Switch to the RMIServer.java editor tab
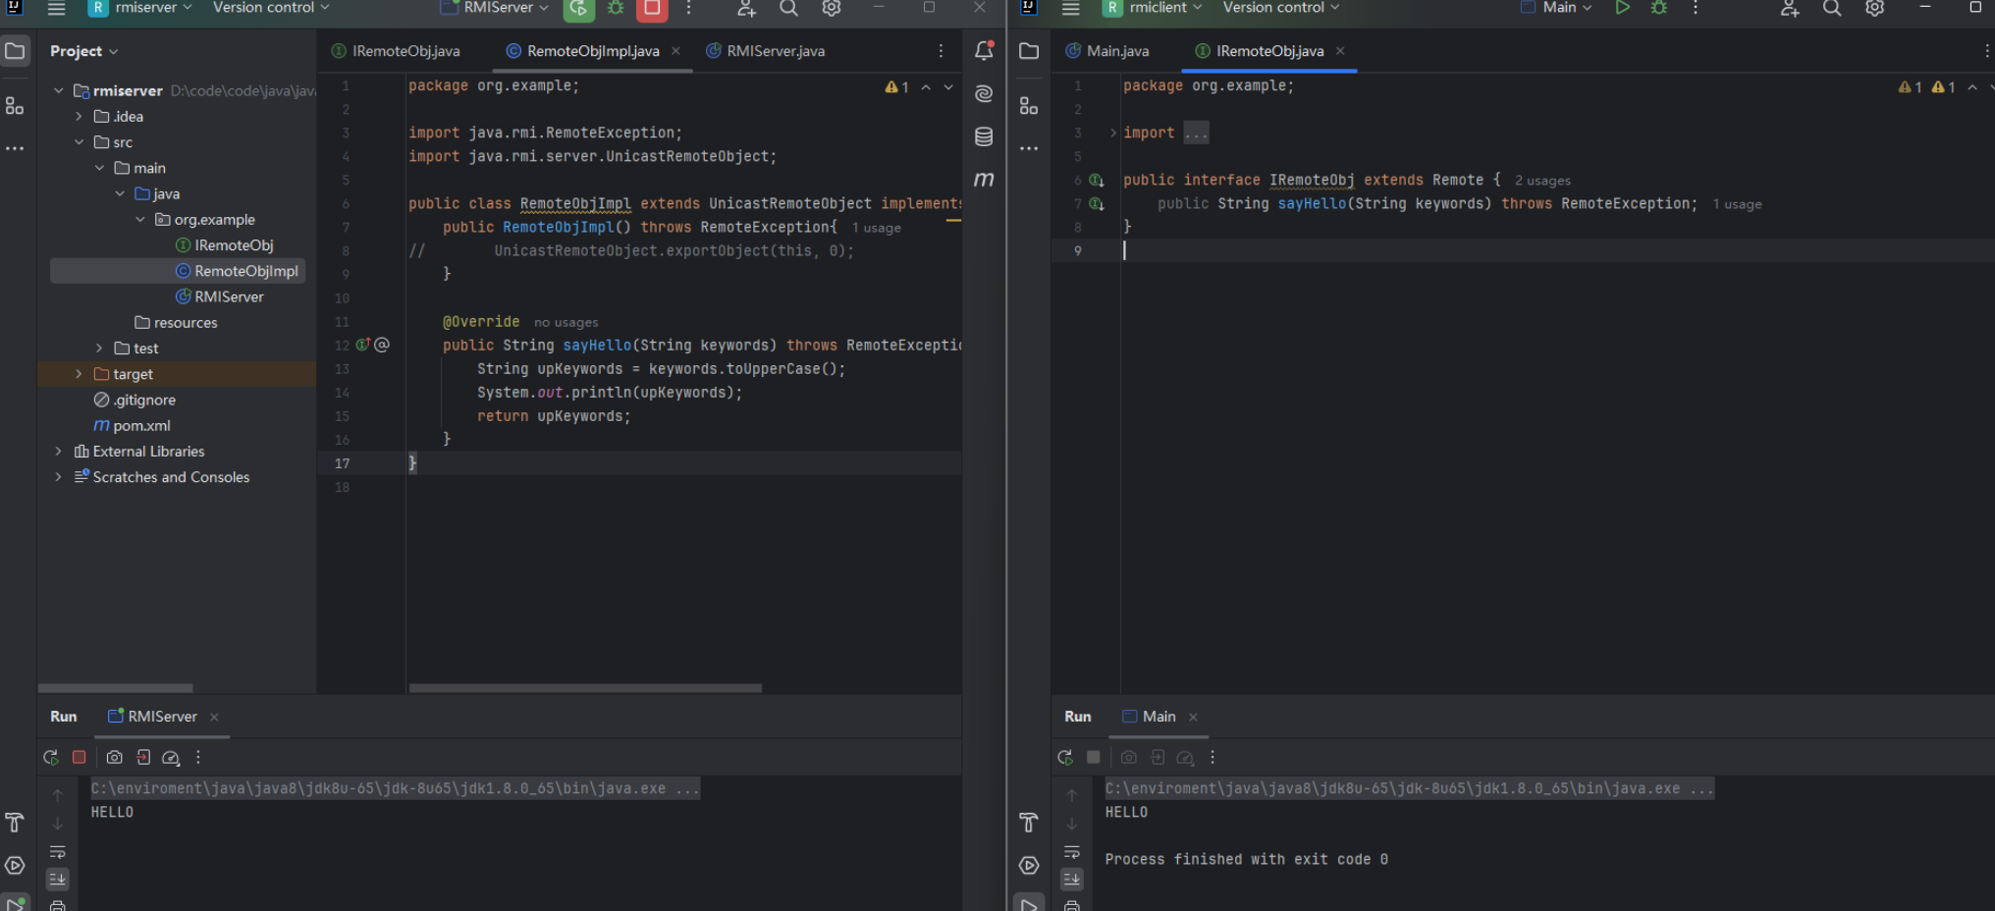1995x911 pixels. pyautogui.click(x=775, y=51)
